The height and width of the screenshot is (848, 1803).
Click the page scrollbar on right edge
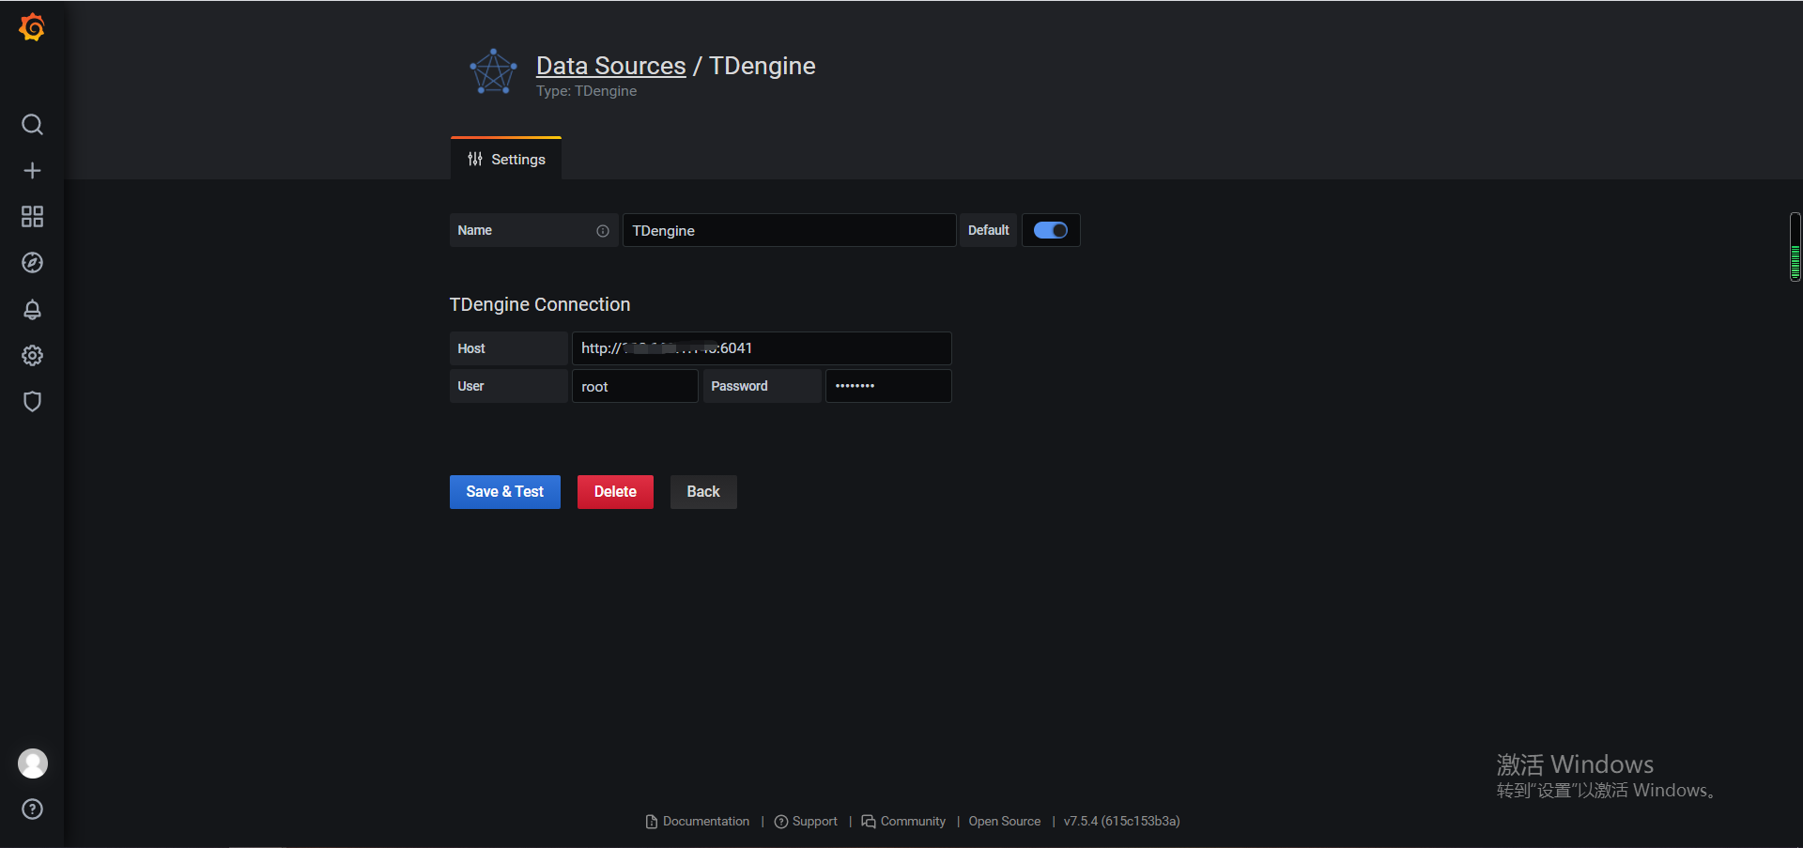click(1795, 247)
